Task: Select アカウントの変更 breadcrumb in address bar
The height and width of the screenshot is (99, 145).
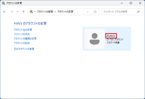Action: [x=65, y=12]
